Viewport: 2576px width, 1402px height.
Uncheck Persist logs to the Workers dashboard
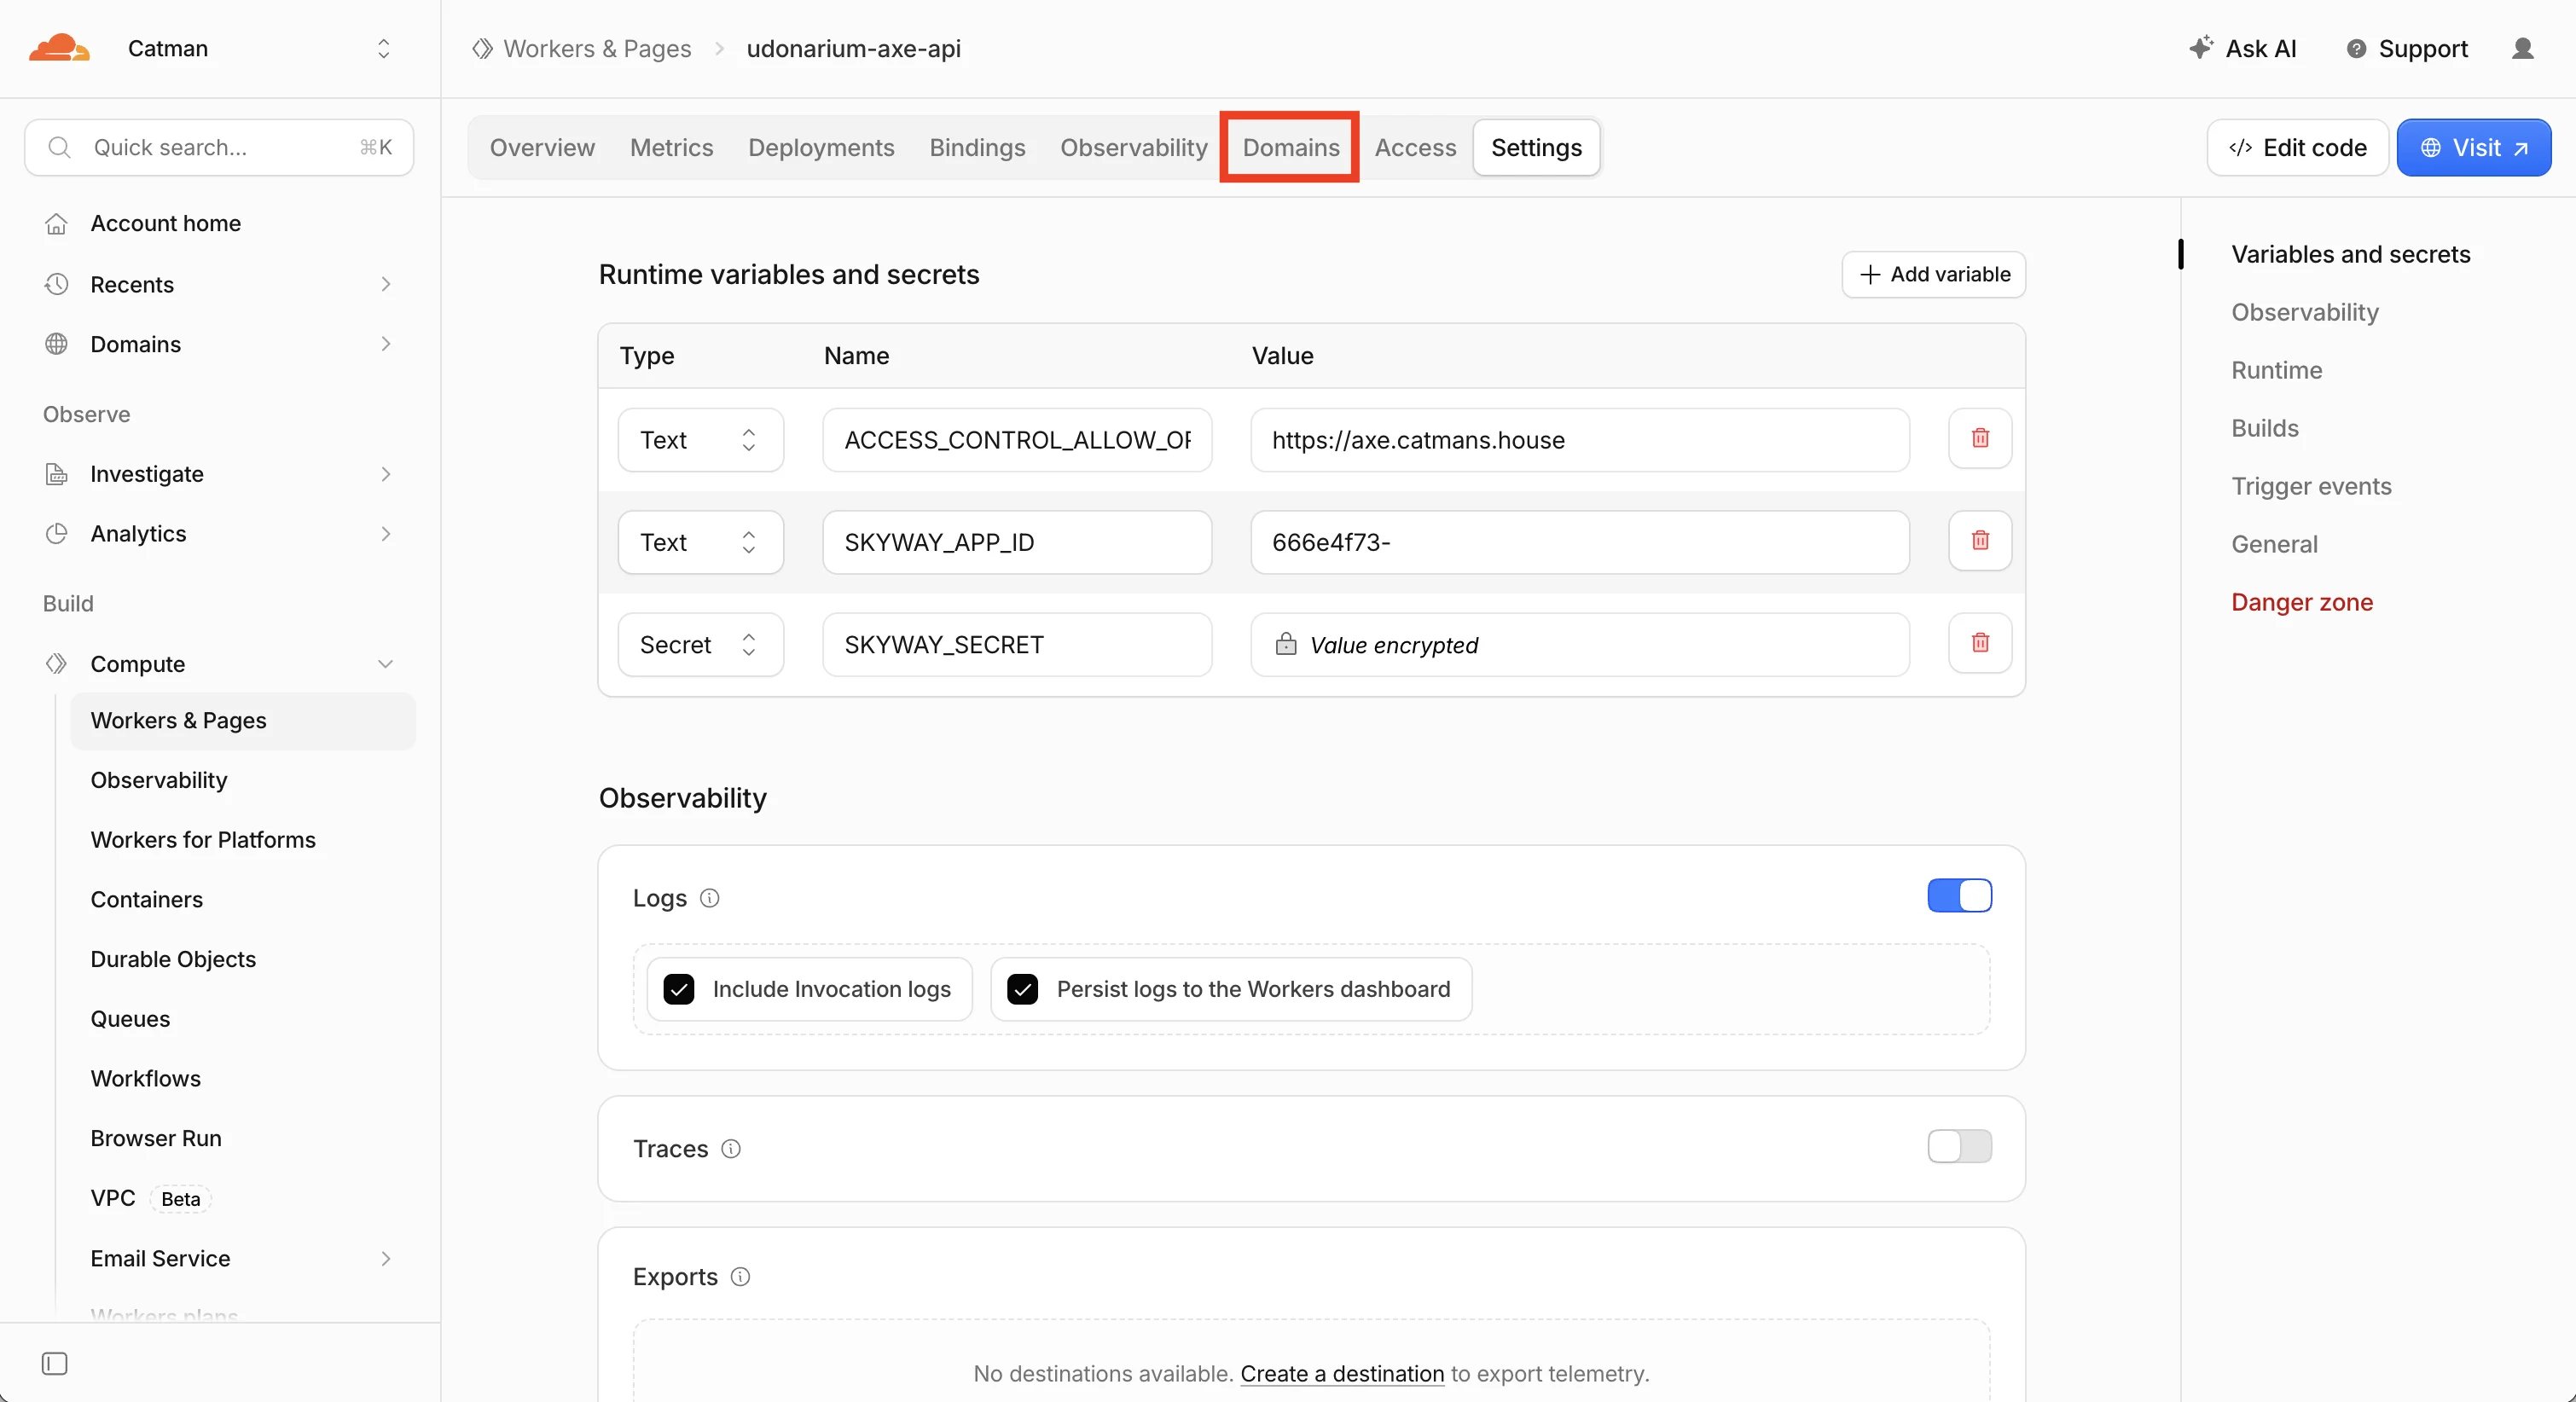1022,989
